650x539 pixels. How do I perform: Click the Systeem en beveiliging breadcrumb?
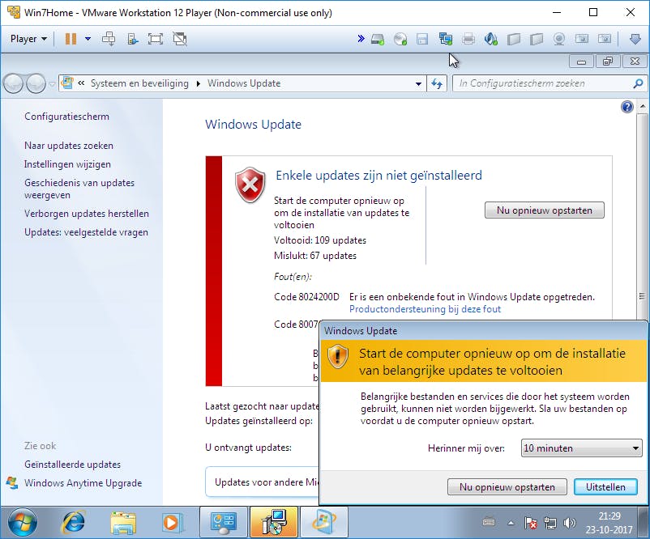pyautogui.click(x=139, y=83)
